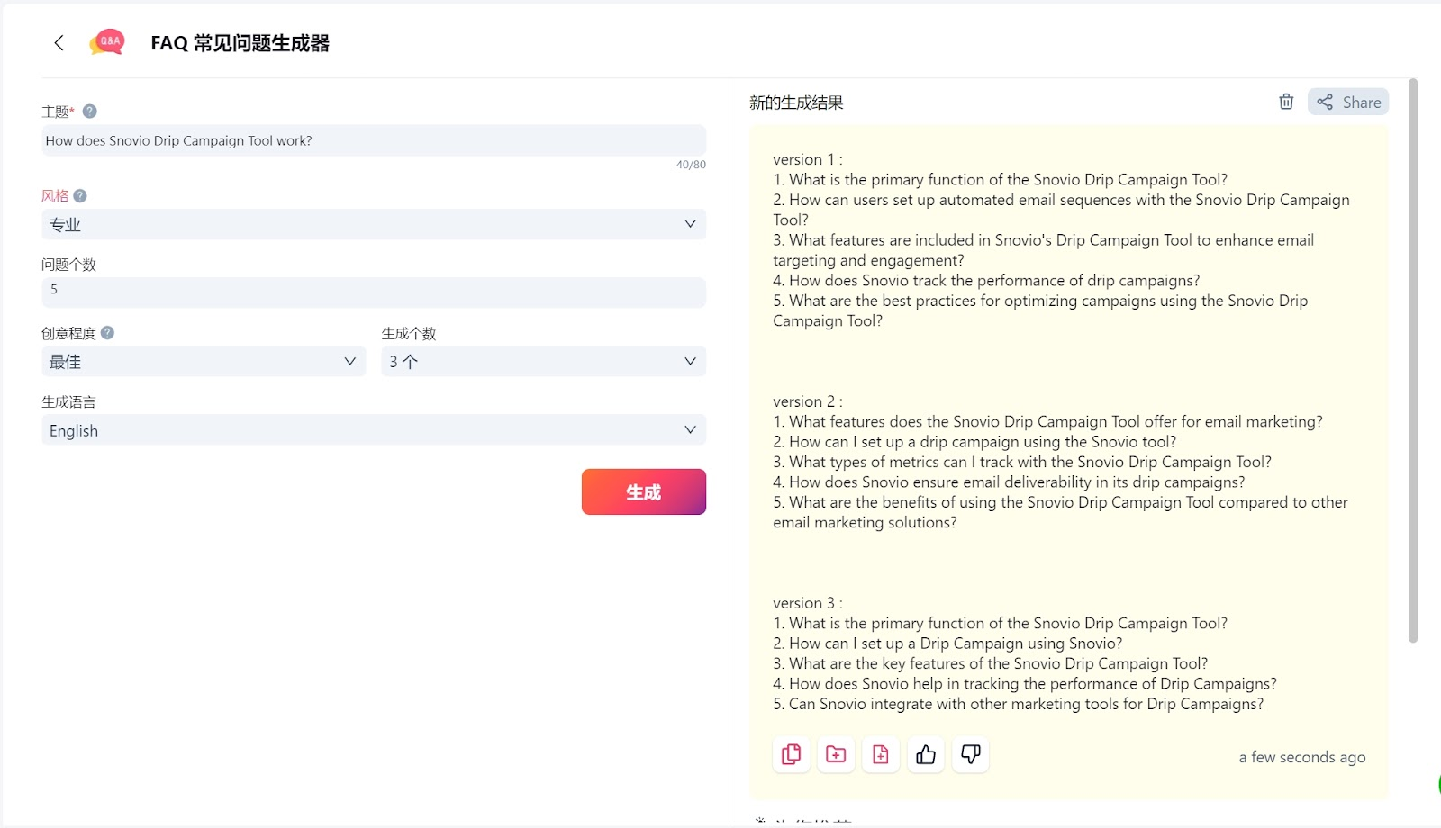Delete results with the trash icon
This screenshot has width=1441, height=828.
click(x=1286, y=102)
